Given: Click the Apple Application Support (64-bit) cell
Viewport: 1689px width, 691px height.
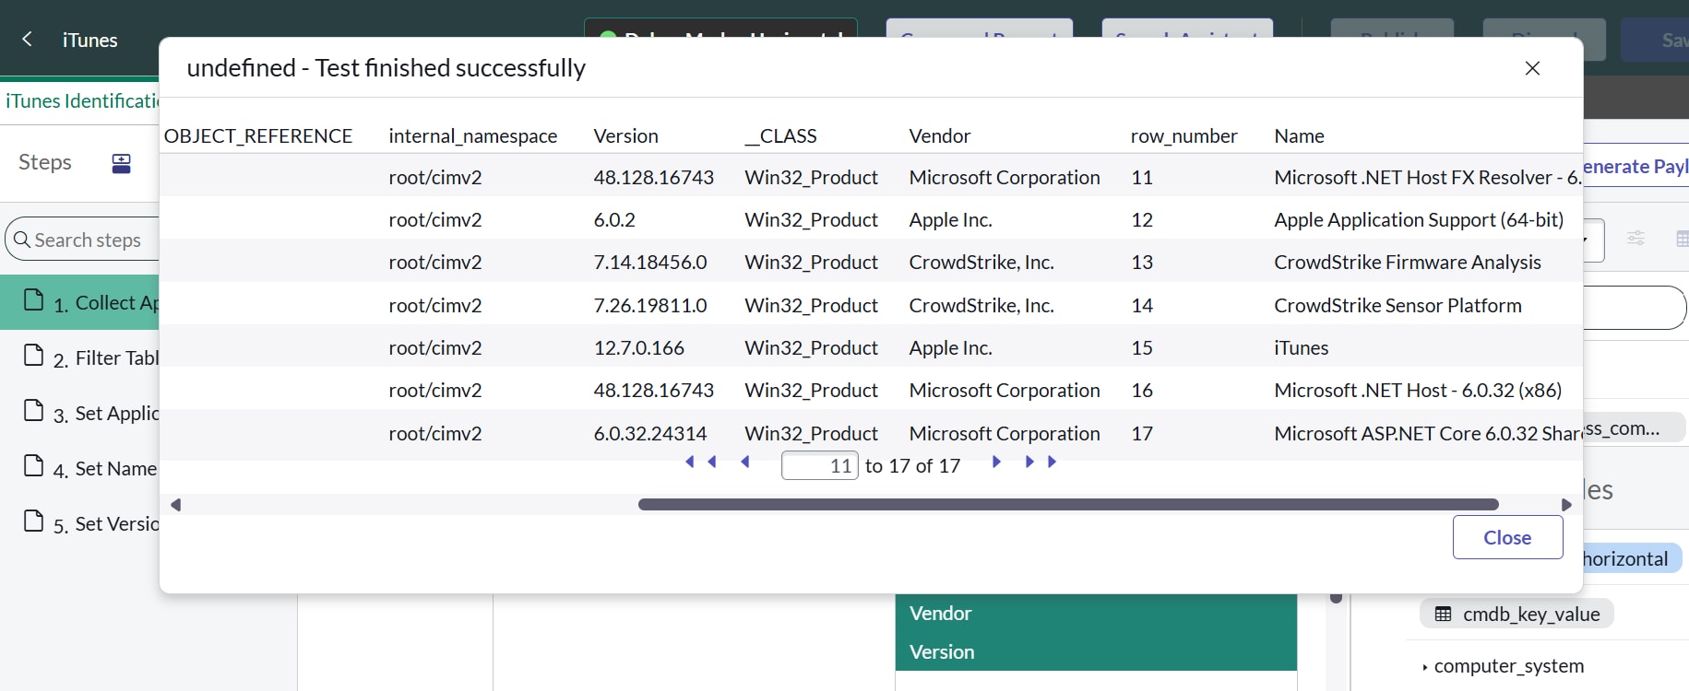Looking at the screenshot, I should coord(1419,220).
